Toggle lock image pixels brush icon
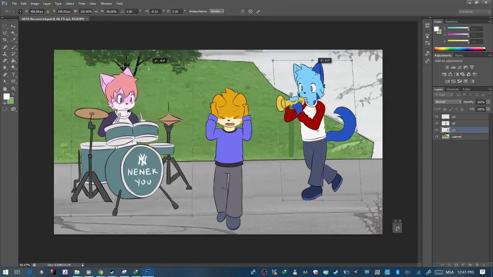 pyautogui.click(x=451, y=109)
